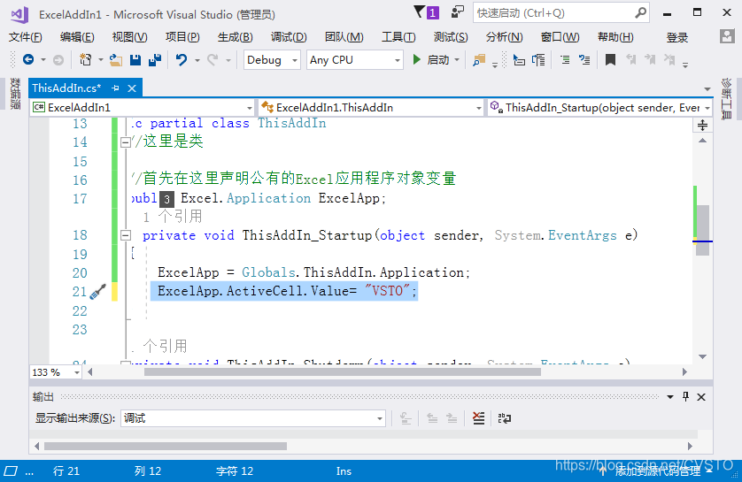742x482 pixels.
Task: Click the Visual Studio logo in the title bar
Action: tap(19, 14)
